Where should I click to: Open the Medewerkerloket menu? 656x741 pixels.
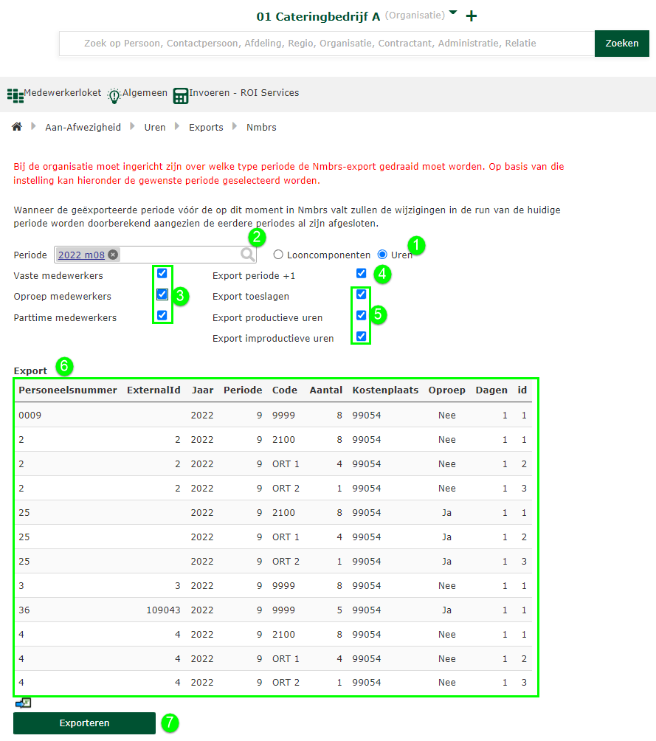[x=63, y=93]
